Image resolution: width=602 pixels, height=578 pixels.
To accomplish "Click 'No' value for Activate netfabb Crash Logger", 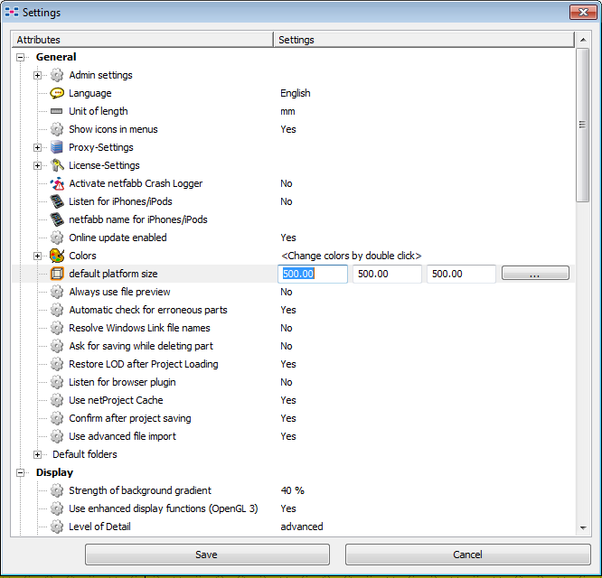I will 286,183.
